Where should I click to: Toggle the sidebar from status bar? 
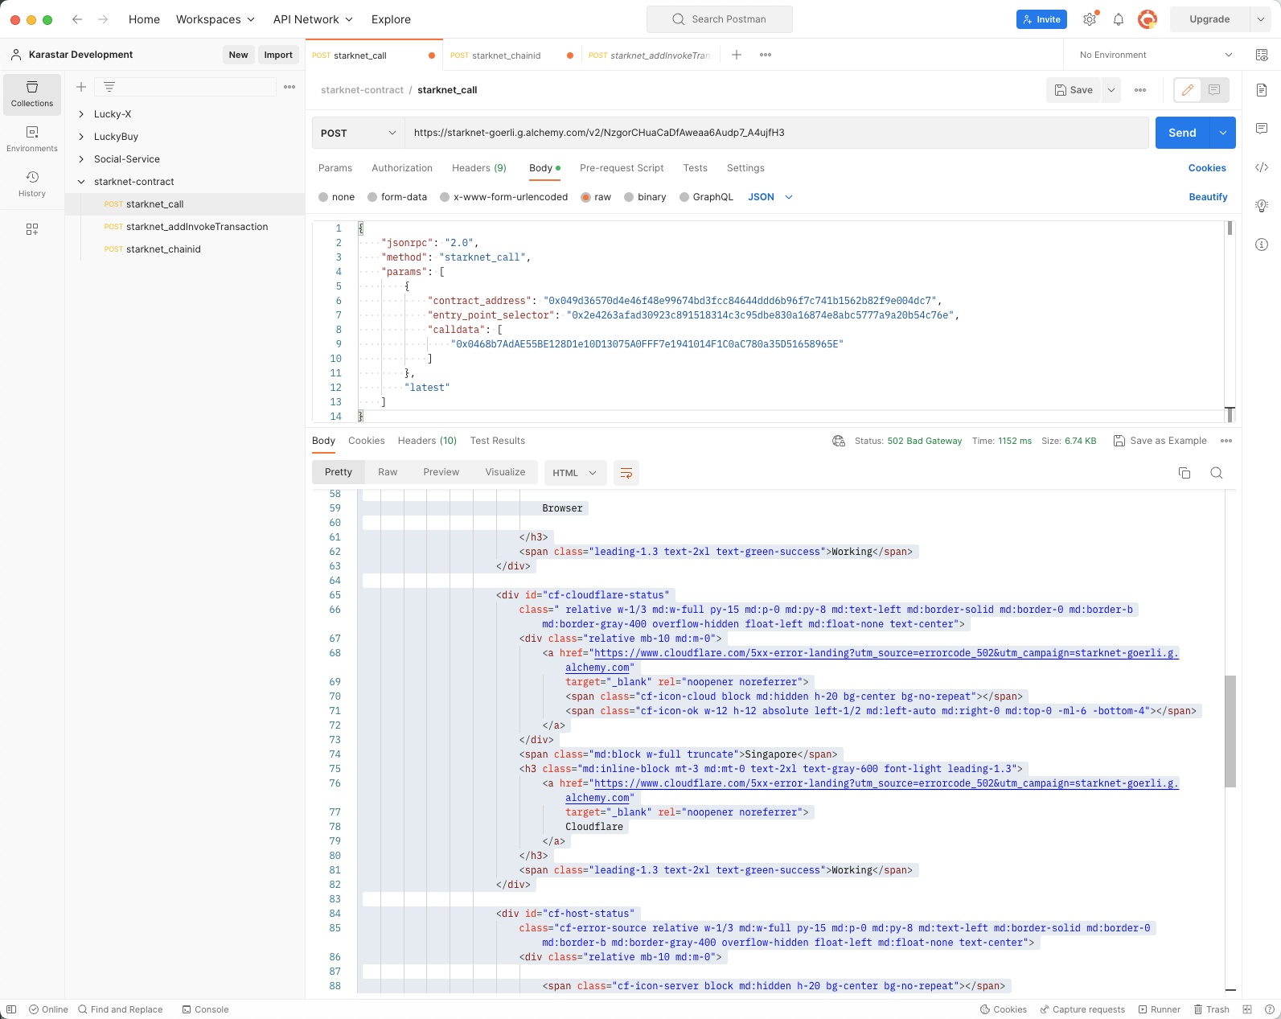(11, 1009)
